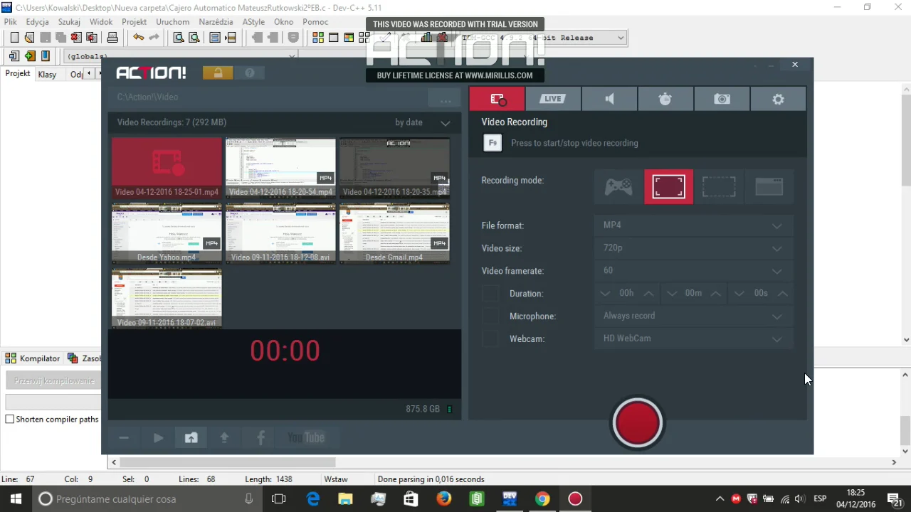Click the gold padlock icon in Action!
Screen dimensions: 911x512
[218, 73]
